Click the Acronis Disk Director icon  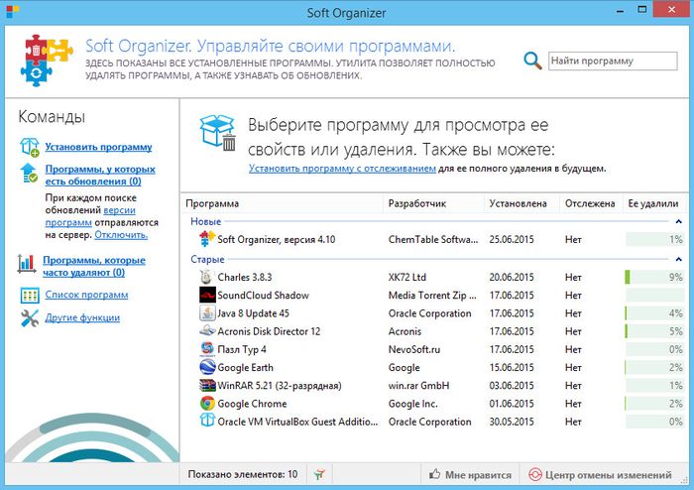(x=207, y=331)
